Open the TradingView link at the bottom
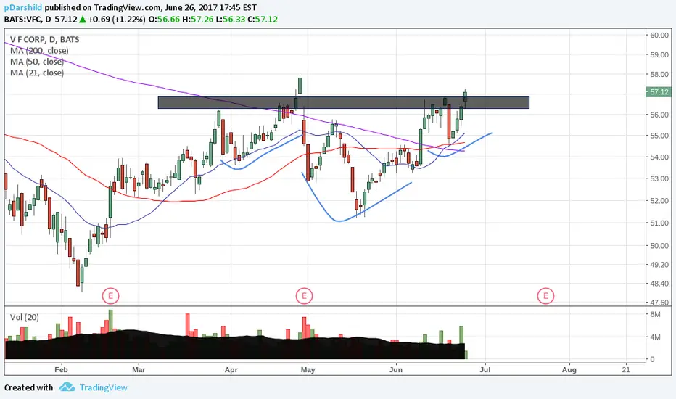Image resolution: width=676 pixels, height=399 pixels. pyautogui.click(x=104, y=387)
